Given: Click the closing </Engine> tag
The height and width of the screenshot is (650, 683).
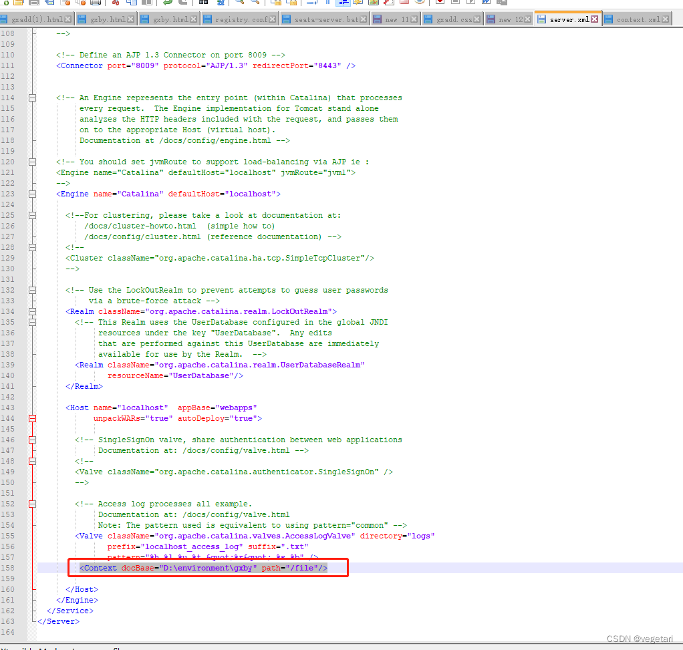Looking at the screenshot, I should [x=77, y=601].
